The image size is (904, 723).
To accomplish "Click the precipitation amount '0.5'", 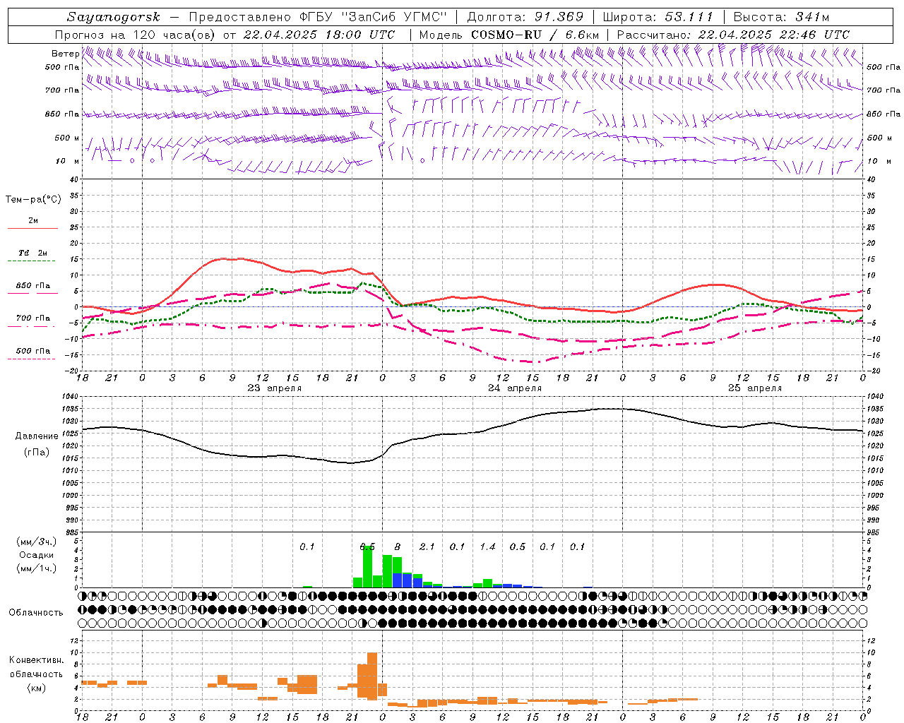I will pos(518,546).
